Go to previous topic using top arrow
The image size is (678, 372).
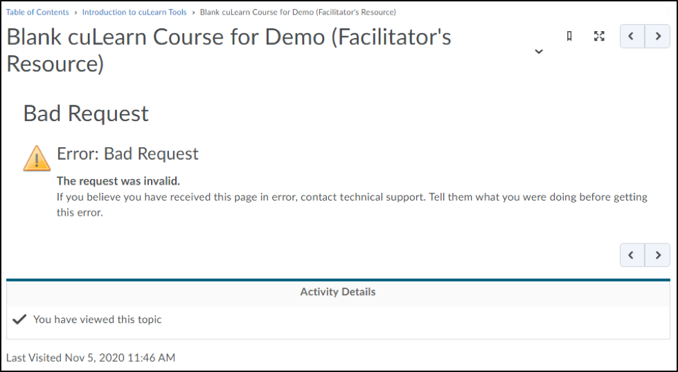click(632, 37)
